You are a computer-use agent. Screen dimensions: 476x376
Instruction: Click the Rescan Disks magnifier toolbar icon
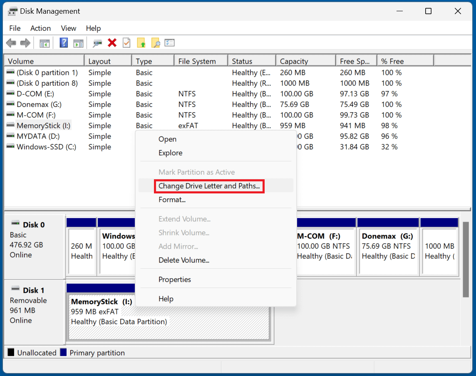click(97, 42)
